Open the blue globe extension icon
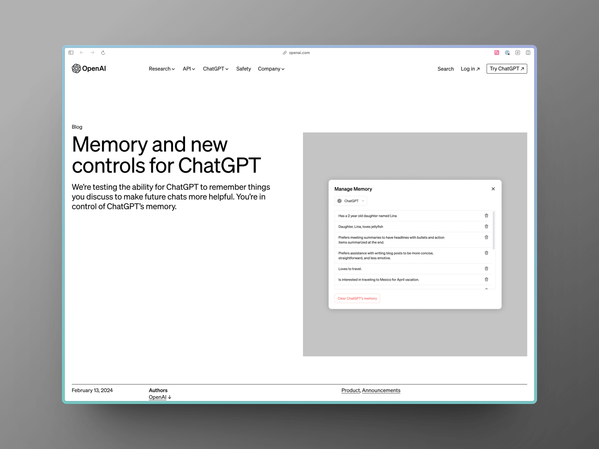Screen dimensions: 599x449 [x=507, y=53]
